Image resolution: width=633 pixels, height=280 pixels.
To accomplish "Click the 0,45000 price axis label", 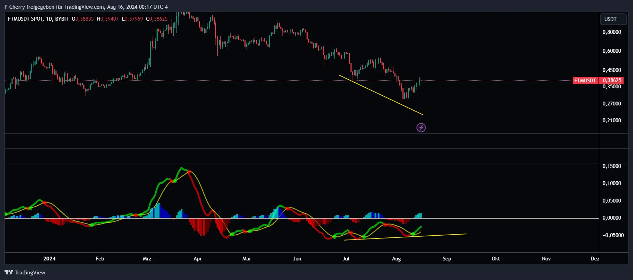I will [612, 70].
